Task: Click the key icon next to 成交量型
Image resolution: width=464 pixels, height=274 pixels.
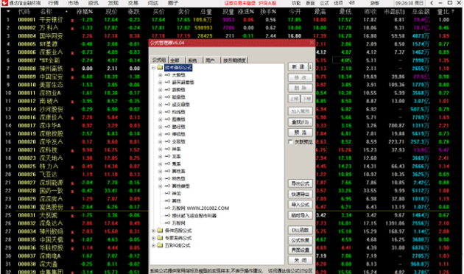Action: (x=167, y=105)
